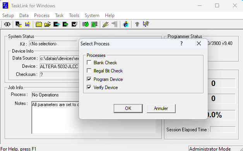Click the chip with green left arrow
The image size is (243, 151).
pos(65,24)
